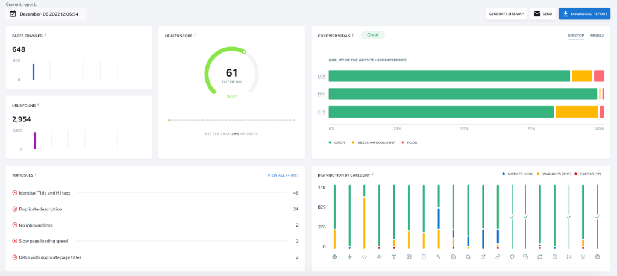Click the FID metric label
Image resolution: width=617 pixels, height=276 pixels.
[x=322, y=94]
